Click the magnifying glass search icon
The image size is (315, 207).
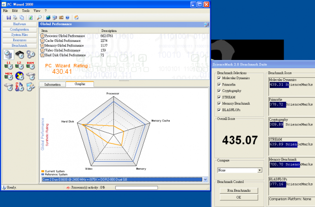pyautogui.click(x=39, y=18)
